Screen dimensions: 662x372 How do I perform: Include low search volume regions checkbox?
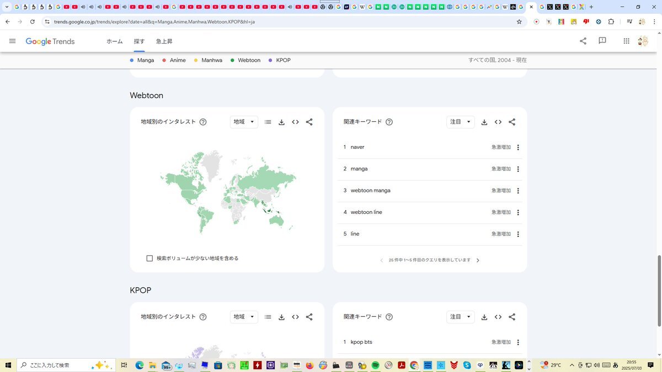click(x=150, y=258)
